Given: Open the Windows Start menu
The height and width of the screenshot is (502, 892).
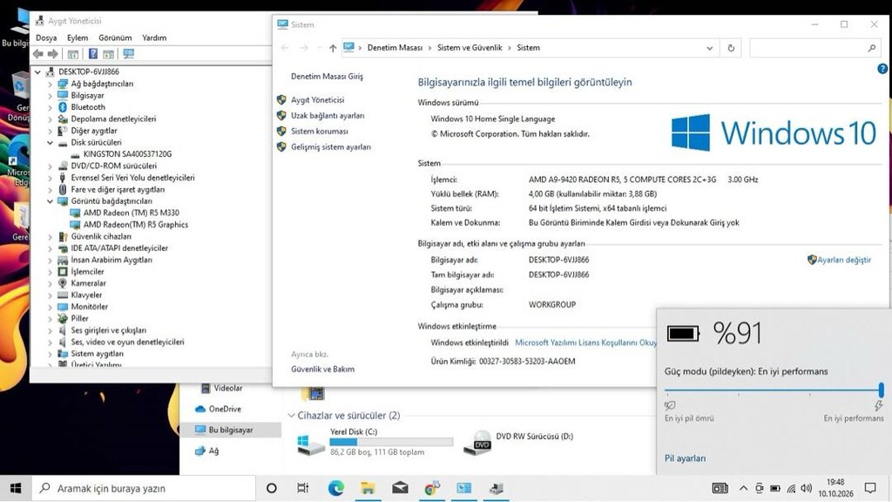Looking at the screenshot, I should tap(16, 488).
